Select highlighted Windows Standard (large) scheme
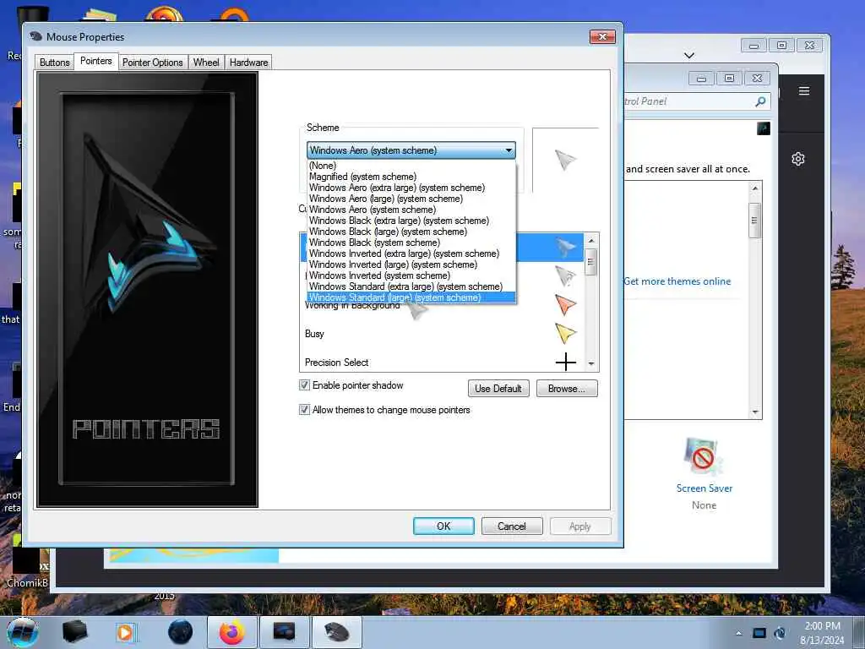The image size is (865, 649). [x=411, y=297]
